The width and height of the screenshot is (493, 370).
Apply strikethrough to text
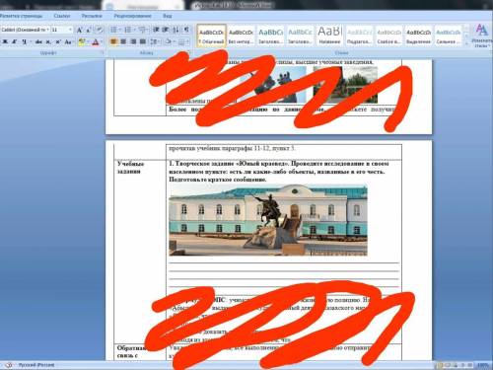click(x=38, y=41)
